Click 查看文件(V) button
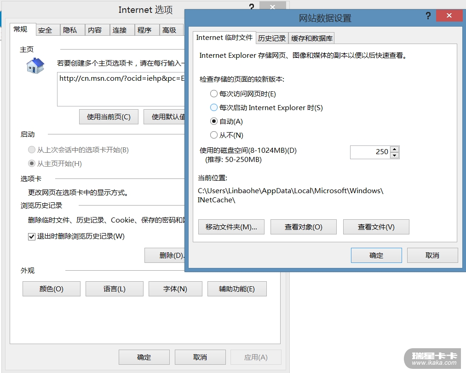The width and height of the screenshot is (466, 373). point(376,227)
